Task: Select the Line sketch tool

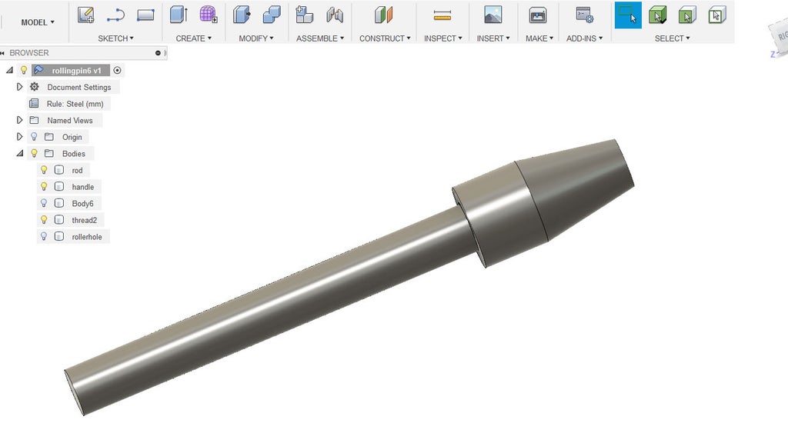Action: (115, 15)
